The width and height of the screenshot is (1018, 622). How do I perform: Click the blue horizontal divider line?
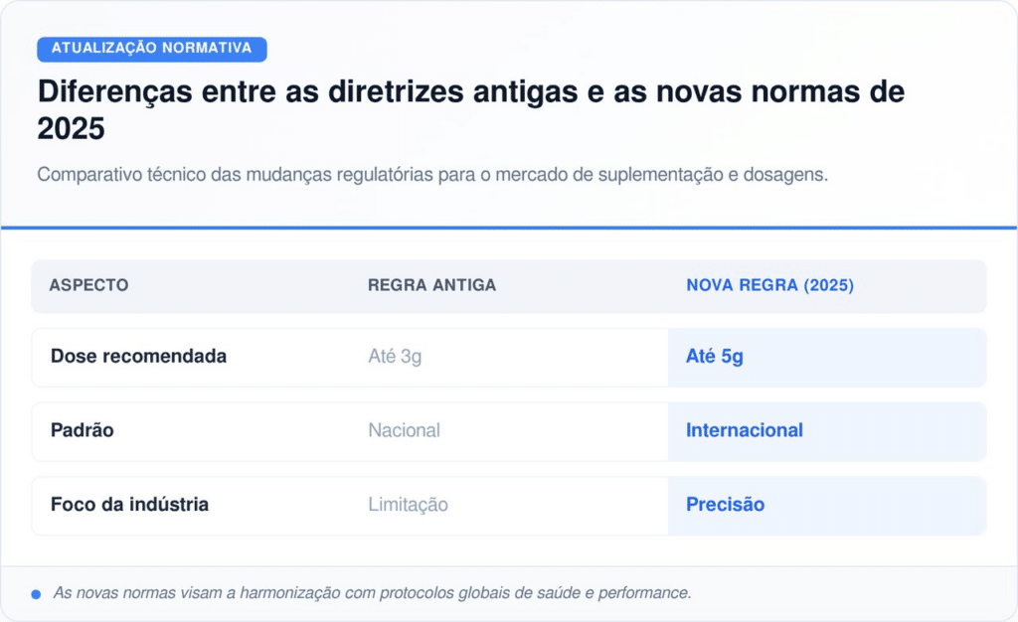point(509,228)
